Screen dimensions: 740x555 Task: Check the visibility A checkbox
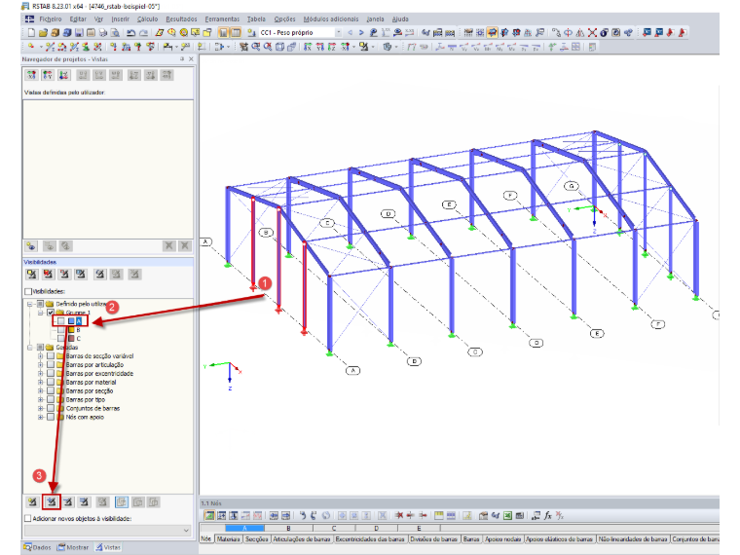(61, 321)
